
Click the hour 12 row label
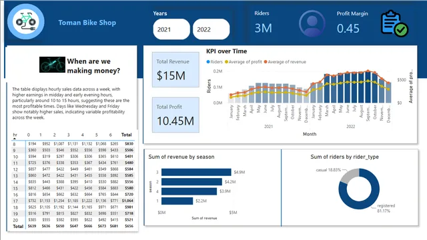(15, 169)
